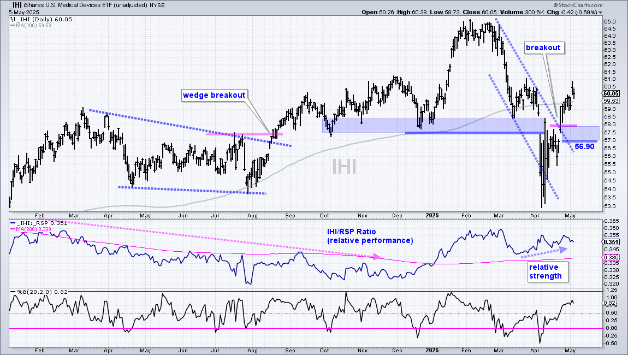Click the iShares U.S. Medical Devices ETF title
This screenshot has width=628, height=355.
click(84, 5)
